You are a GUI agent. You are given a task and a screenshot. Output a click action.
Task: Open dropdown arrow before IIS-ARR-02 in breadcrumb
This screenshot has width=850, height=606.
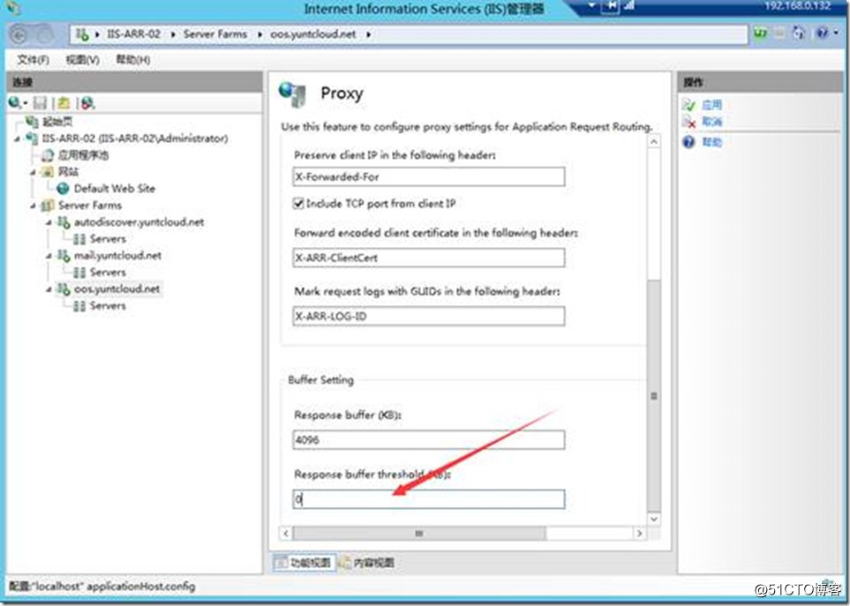click(97, 34)
